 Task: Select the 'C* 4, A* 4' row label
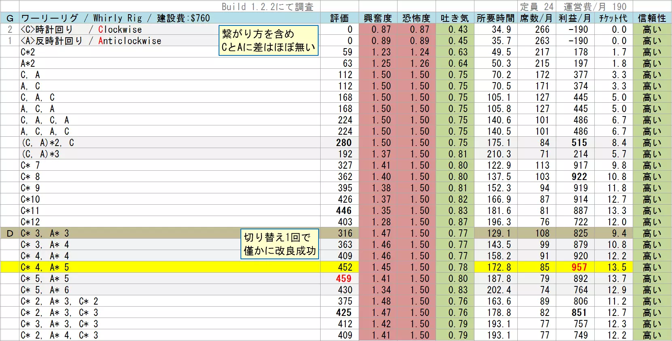pyautogui.click(x=45, y=256)
